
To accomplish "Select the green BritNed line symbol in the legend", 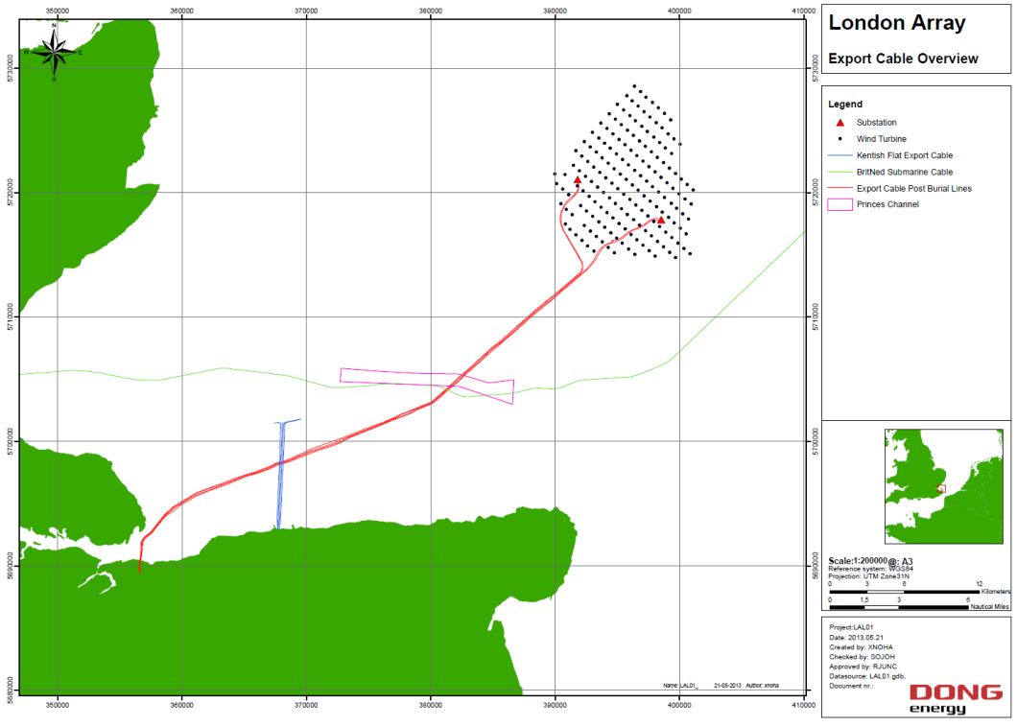I will pos(840,172).
